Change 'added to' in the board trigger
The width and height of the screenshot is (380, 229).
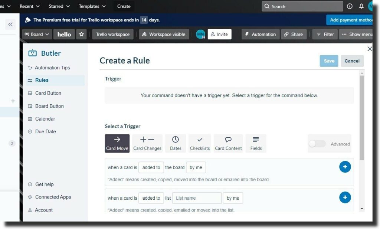tap(151, 167)
